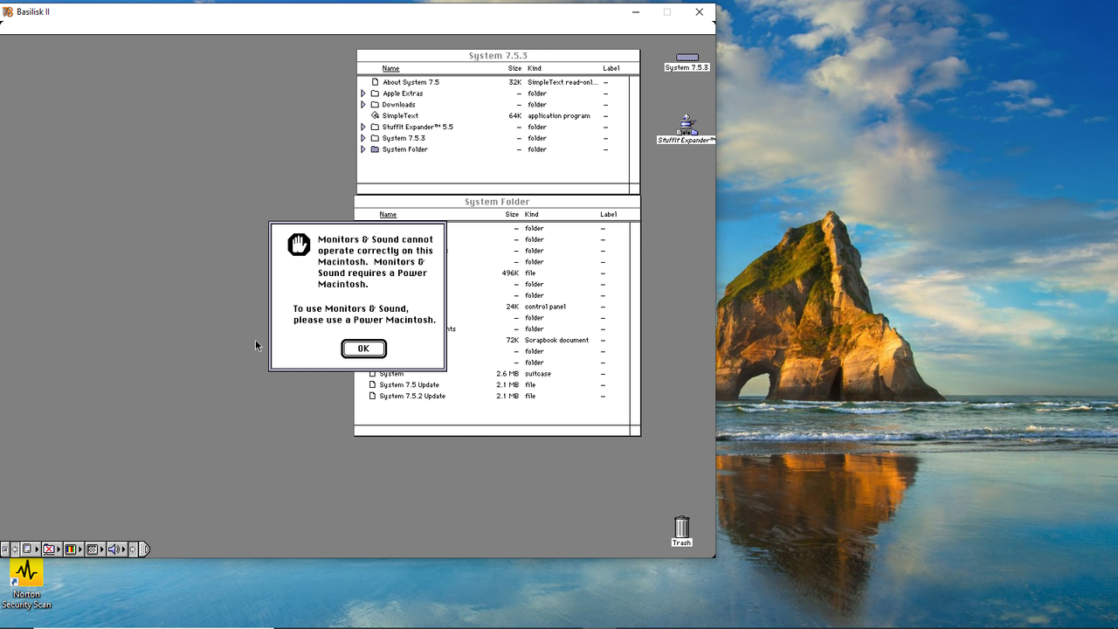Sort System 7.5.3 window by Name header
Screen dimensions: 1118x629
pyautogui.click(x=390, y=68)
